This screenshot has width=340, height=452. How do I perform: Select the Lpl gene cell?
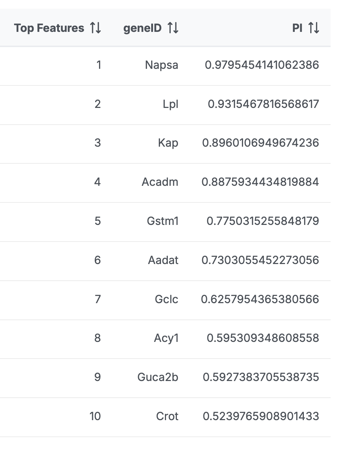pyautogui.click(x=171, y=104)
